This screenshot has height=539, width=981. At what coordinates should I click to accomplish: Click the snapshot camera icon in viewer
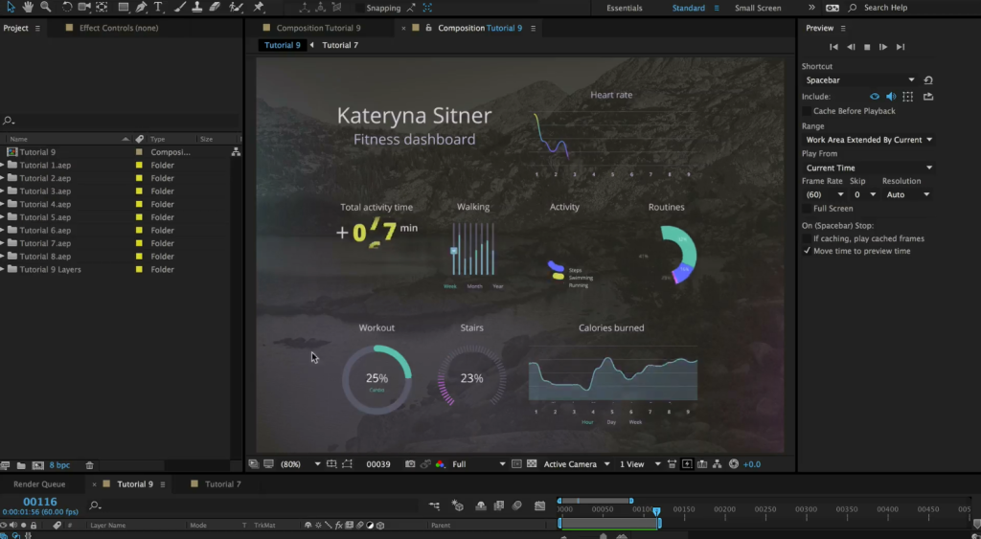pyautogui.click(x=410, y=464)
